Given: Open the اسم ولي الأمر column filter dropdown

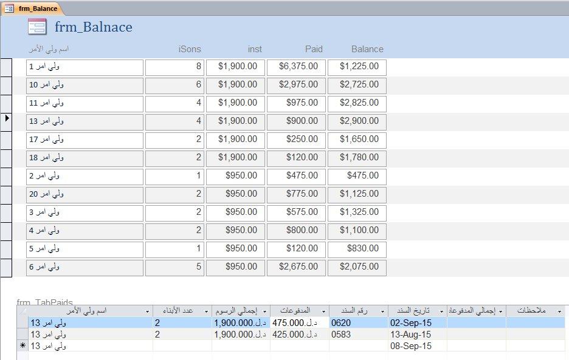Looking at the screenshot, I should (x=147, y=311).
